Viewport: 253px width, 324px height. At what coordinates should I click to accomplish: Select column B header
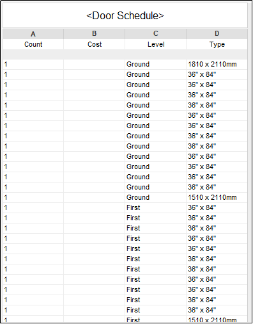click(94, 34)
